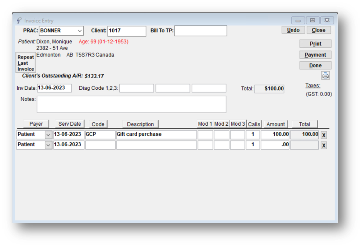Click the 100.00 Amount field
This screenshot has width=362, height=247.
click(x=275, y=135)
